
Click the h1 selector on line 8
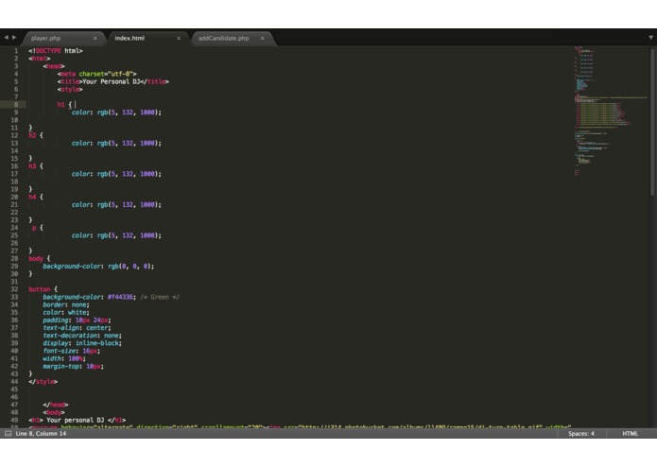[61, 105]
